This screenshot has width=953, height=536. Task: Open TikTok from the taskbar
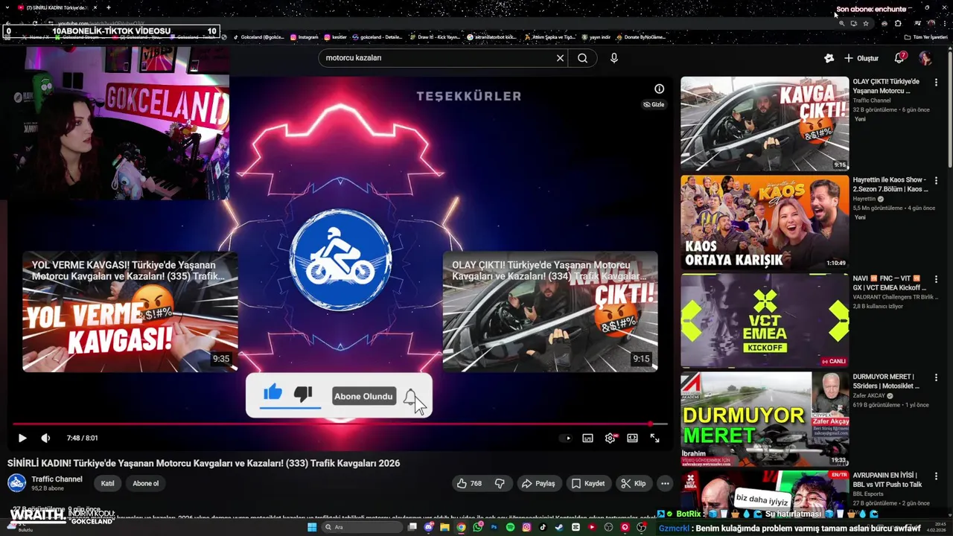[543, 527]
